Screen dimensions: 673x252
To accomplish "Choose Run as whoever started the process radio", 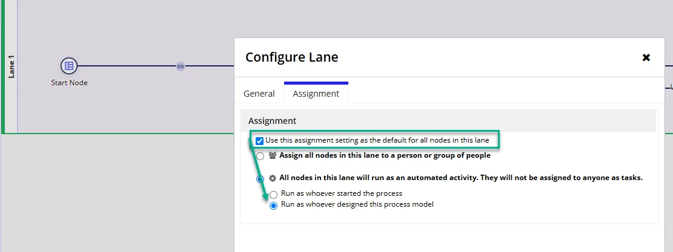I will (x=273, y=195).
